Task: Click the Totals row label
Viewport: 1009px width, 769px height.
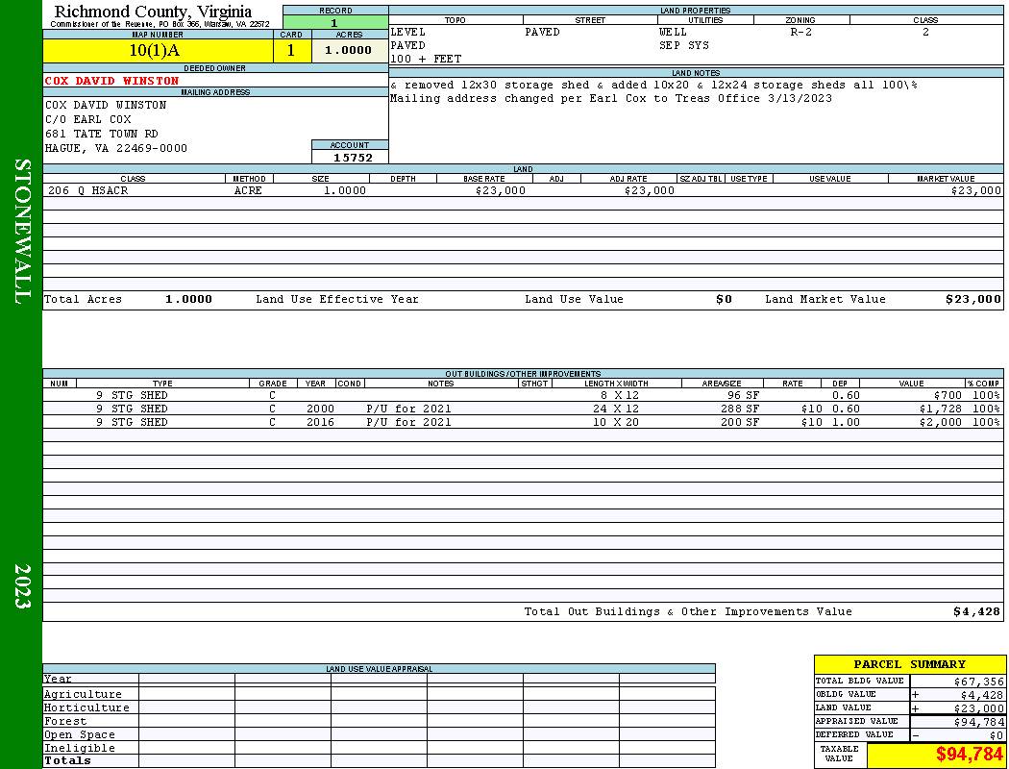Action: click(x=67, y=760)
